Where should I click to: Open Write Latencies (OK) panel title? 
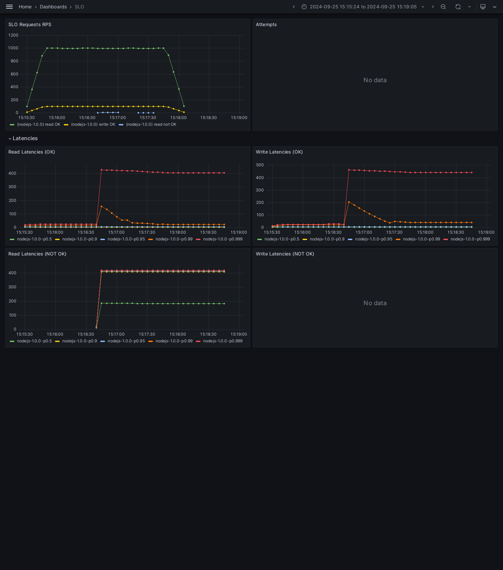click(x=279, y=152)
